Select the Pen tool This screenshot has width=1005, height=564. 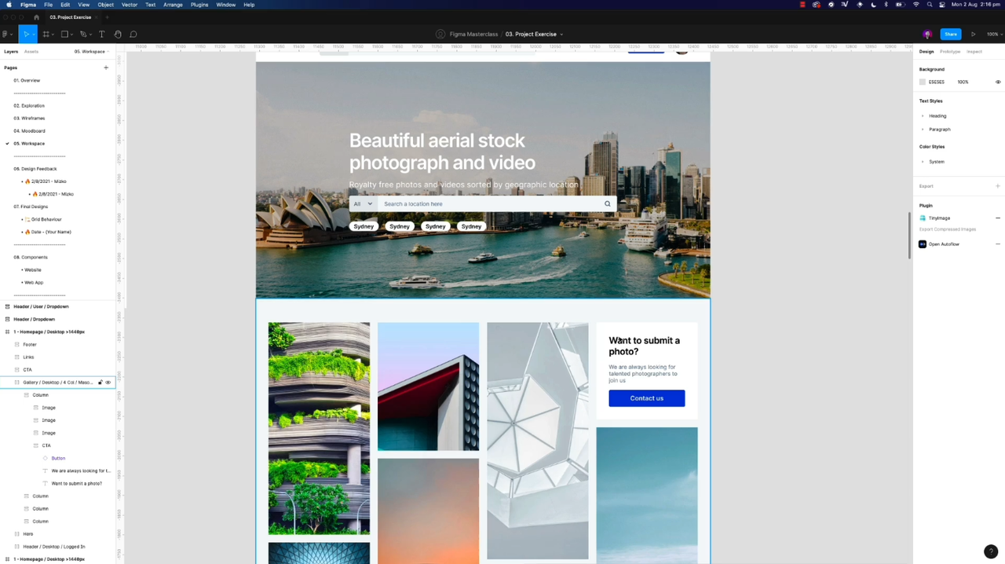pyautogui.click(x=82, y=34)
